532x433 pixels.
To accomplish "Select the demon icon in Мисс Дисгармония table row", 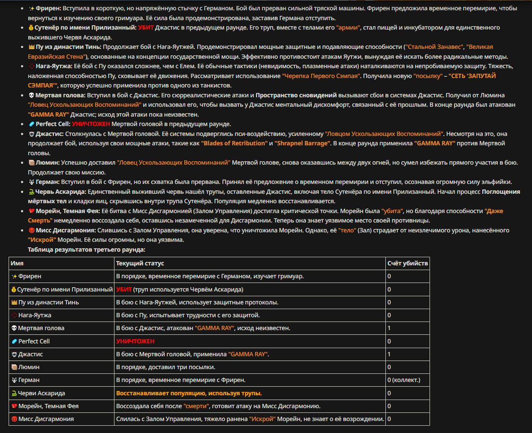I will point(14,419).
